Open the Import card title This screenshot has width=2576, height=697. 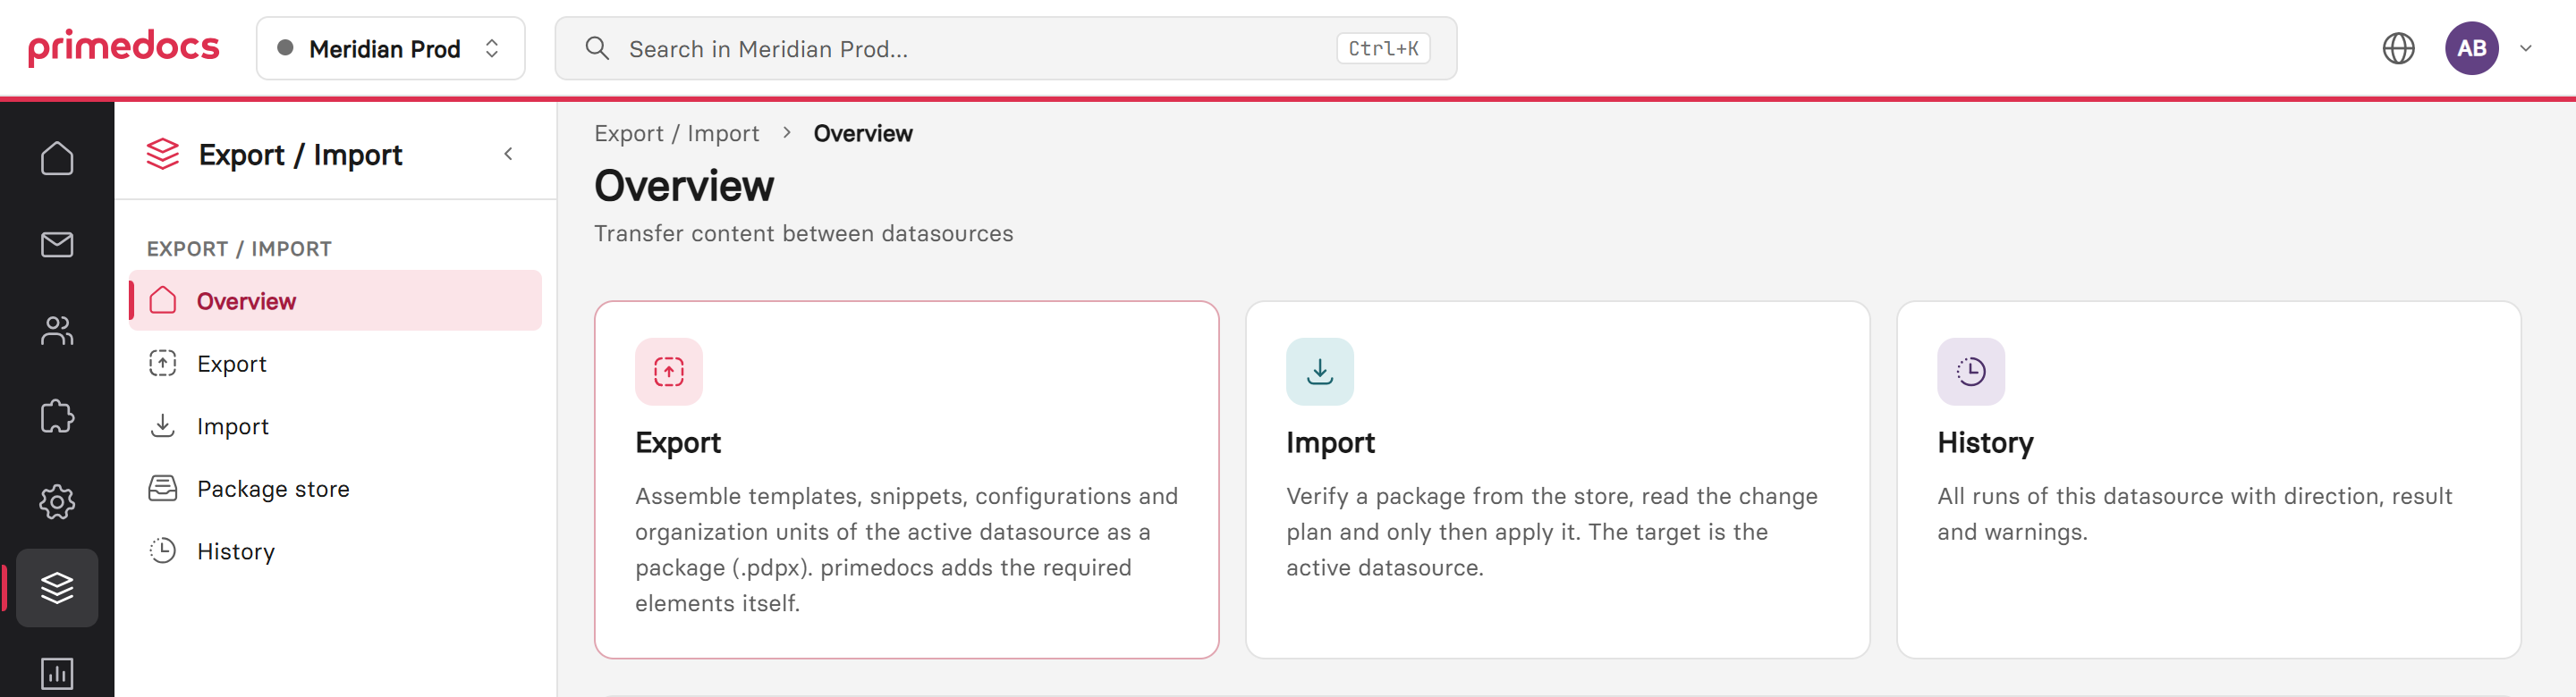[1330, 442]
